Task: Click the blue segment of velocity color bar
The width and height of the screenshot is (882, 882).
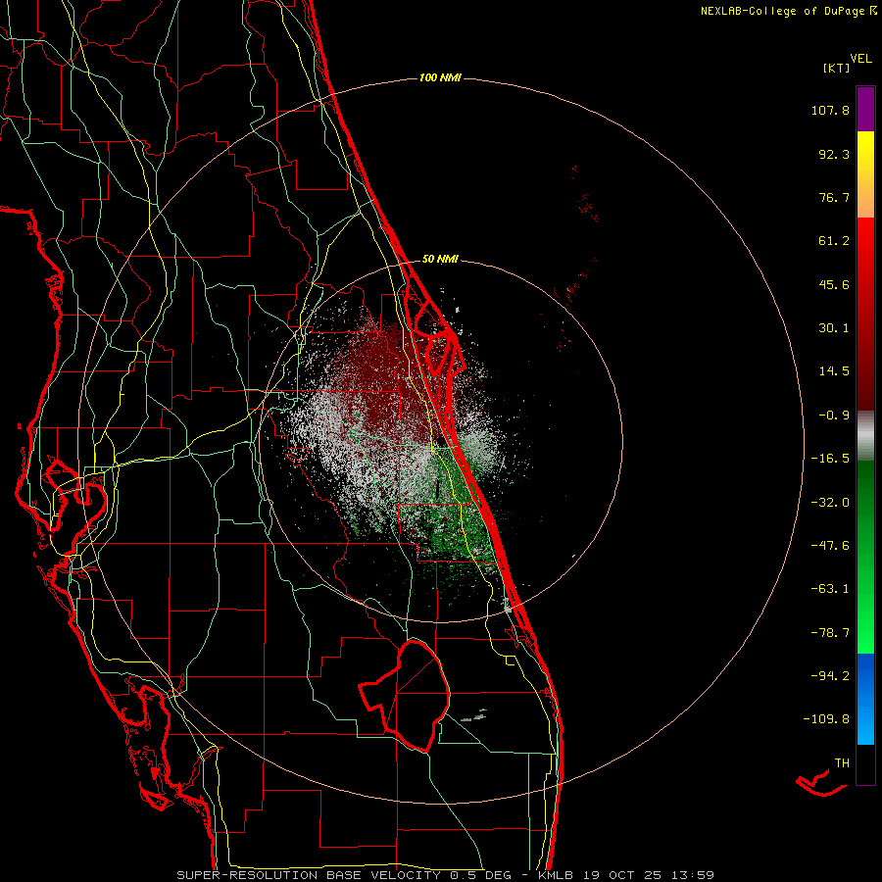Action: click(865, 699)
